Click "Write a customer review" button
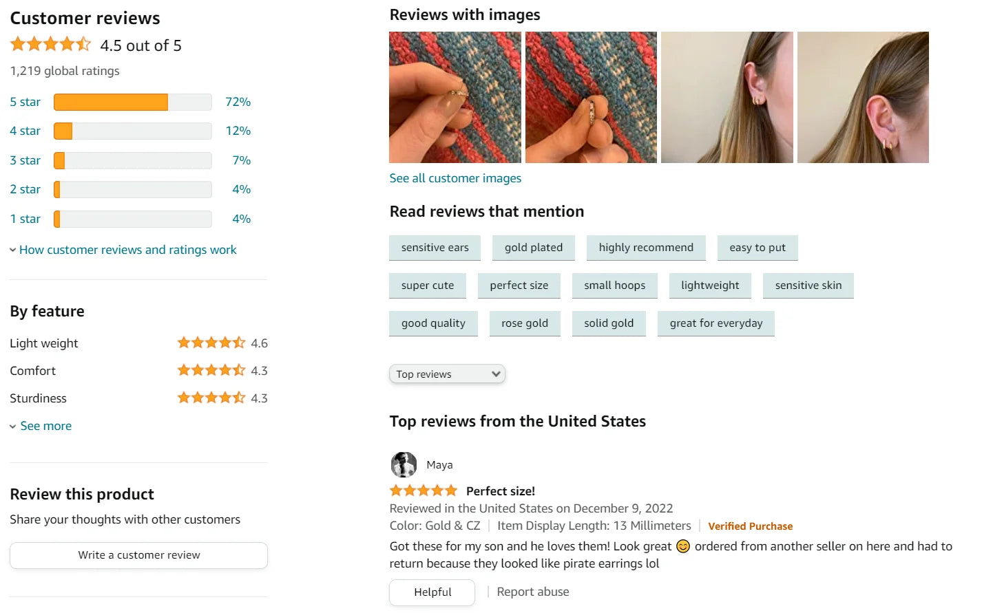 (x=138, y=555)
